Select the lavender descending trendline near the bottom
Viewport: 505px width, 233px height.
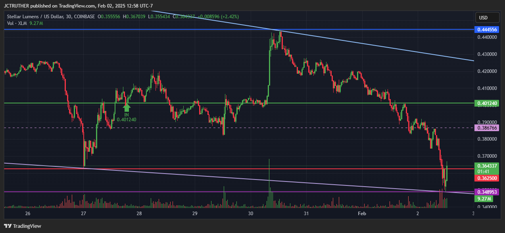pos(238,178)
